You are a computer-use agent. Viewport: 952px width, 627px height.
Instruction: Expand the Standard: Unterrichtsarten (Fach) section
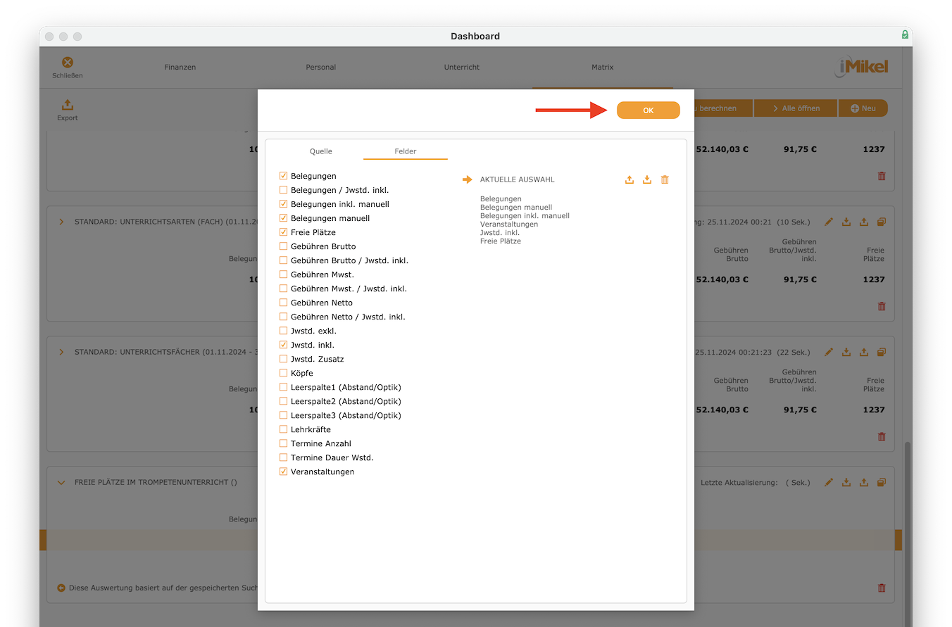click(61, 222)
